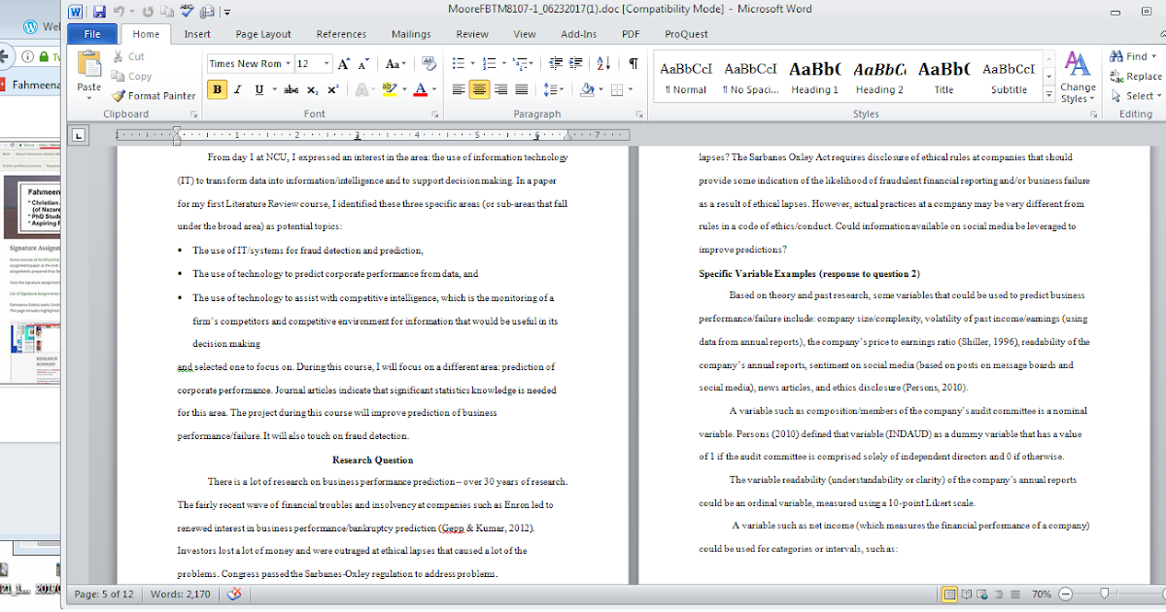
Task: Apply strikethrough formatting
Action: tap(291, 89)
